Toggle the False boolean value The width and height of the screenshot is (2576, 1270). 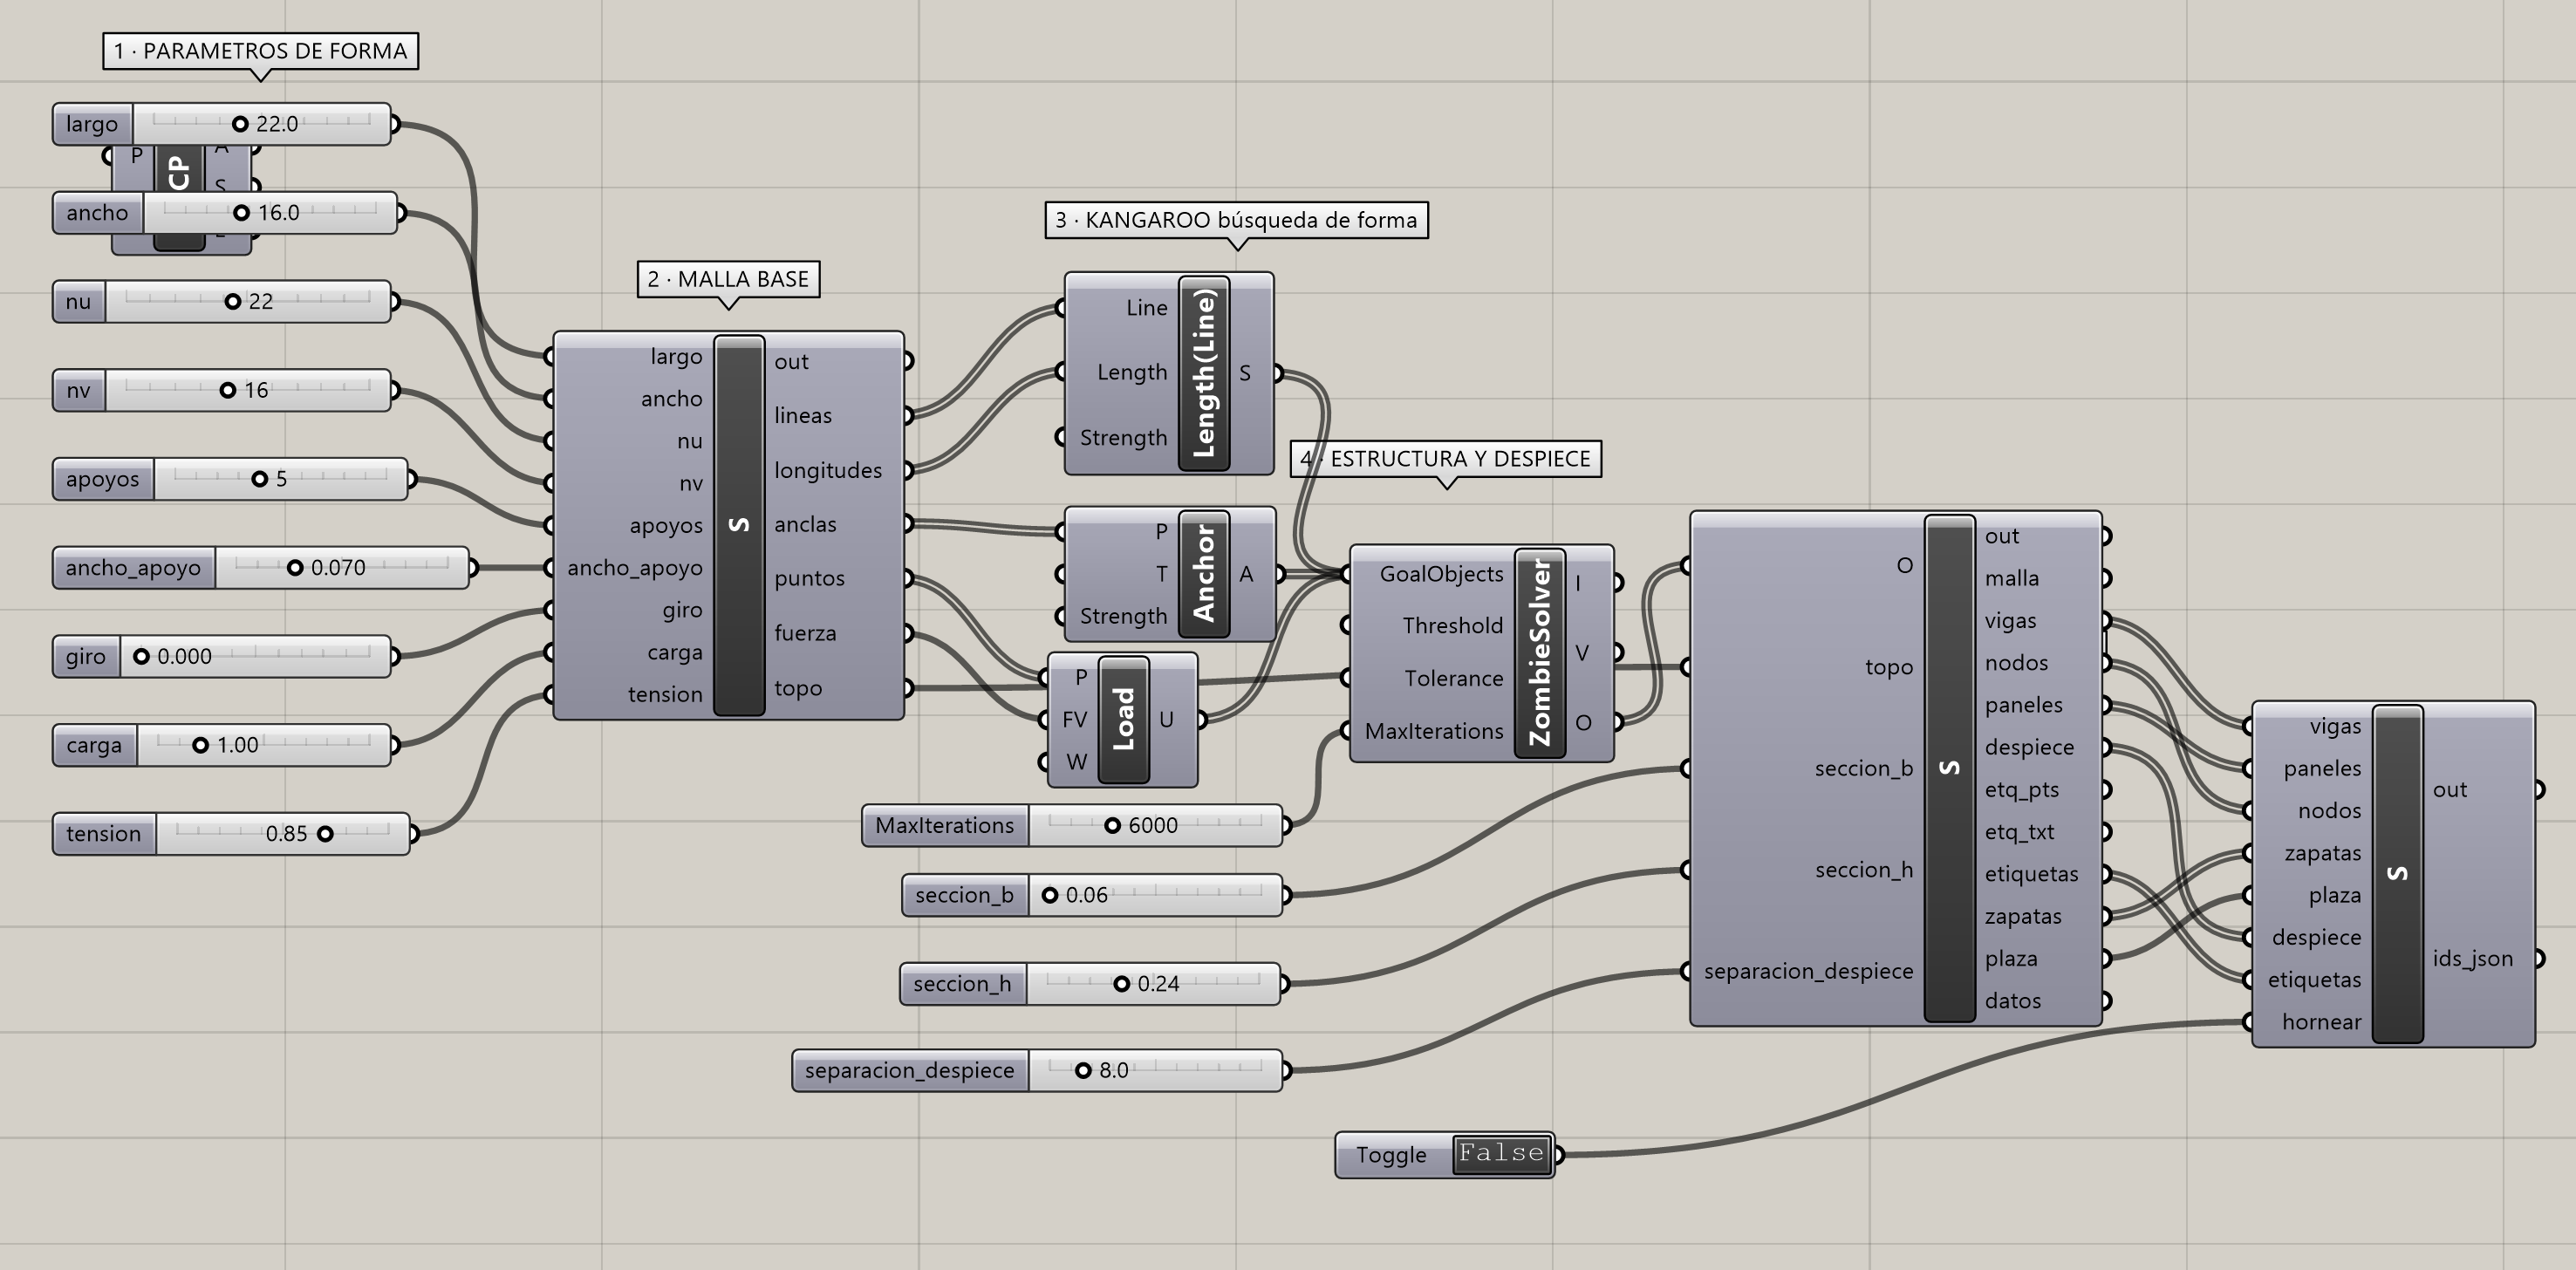[1502, 1154]
